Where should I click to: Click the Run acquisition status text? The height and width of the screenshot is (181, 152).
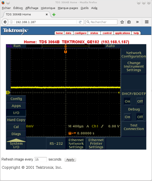pyautogui.click(x=17, y=46)
